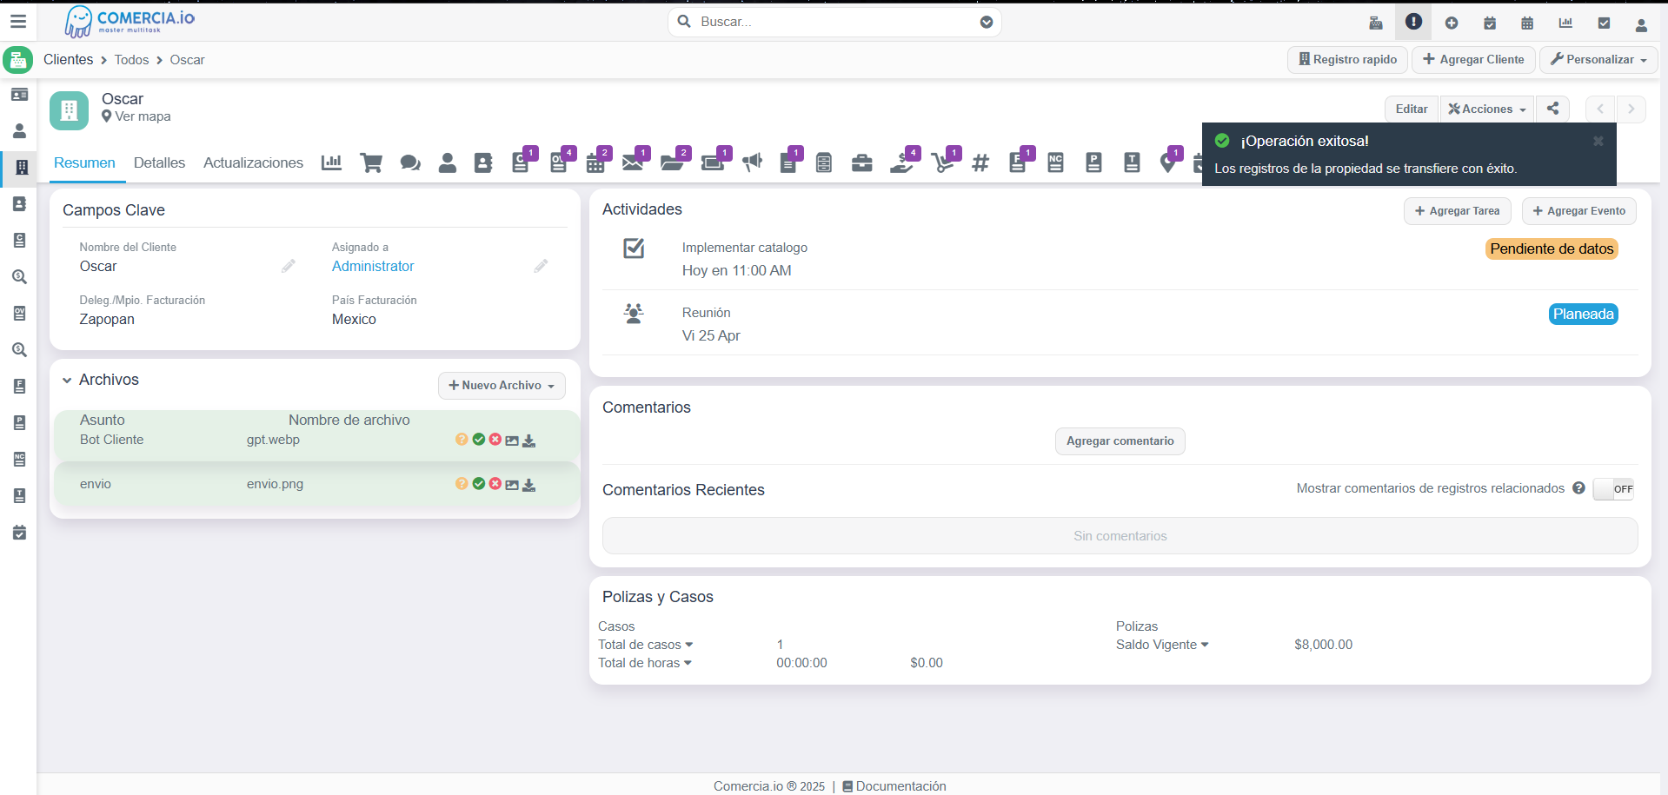The image size is (1668, 795).
Task: Open the address book tab
Action: pos(483,162)
